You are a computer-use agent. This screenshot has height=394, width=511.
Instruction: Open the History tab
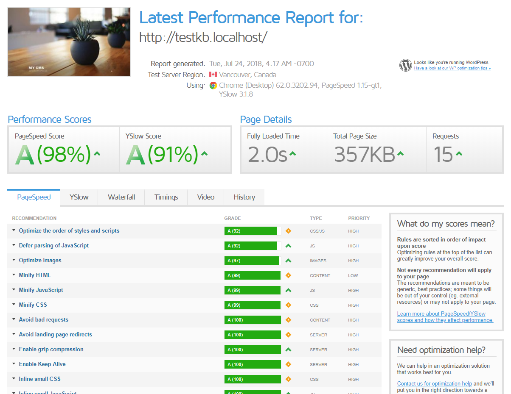[244, 197]
